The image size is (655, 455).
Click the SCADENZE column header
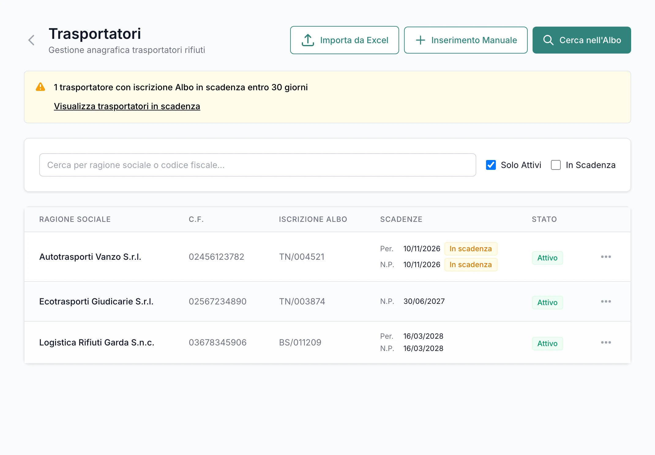(401, 219)
